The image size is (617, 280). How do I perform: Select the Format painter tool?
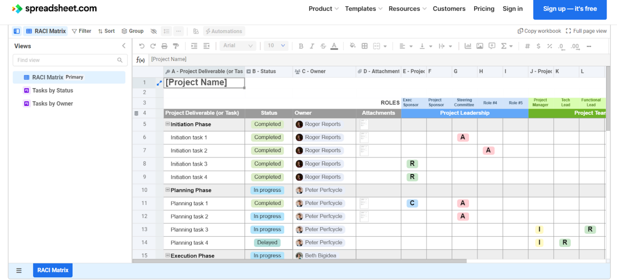(x=176, y=46)
